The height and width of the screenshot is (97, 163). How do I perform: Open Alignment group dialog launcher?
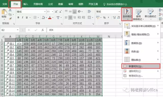point(93,24)
